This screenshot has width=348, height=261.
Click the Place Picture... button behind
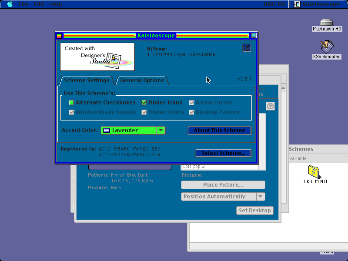[x=223, y=184]
